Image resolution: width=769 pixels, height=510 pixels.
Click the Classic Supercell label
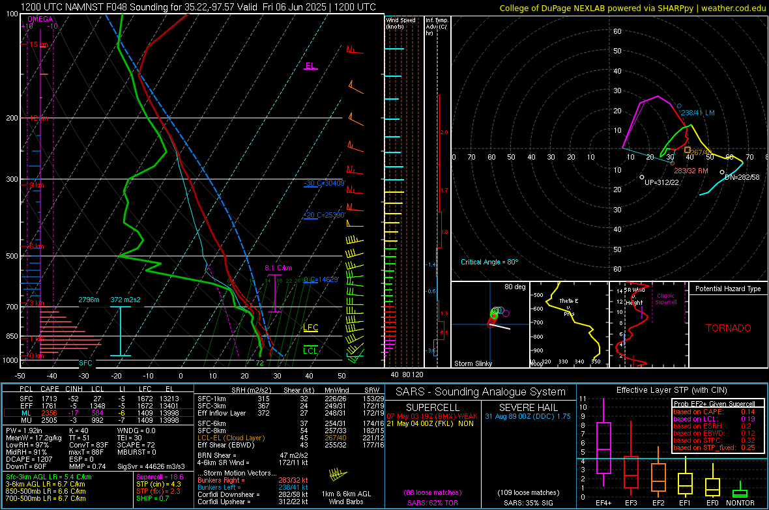(x=665, y=299)
